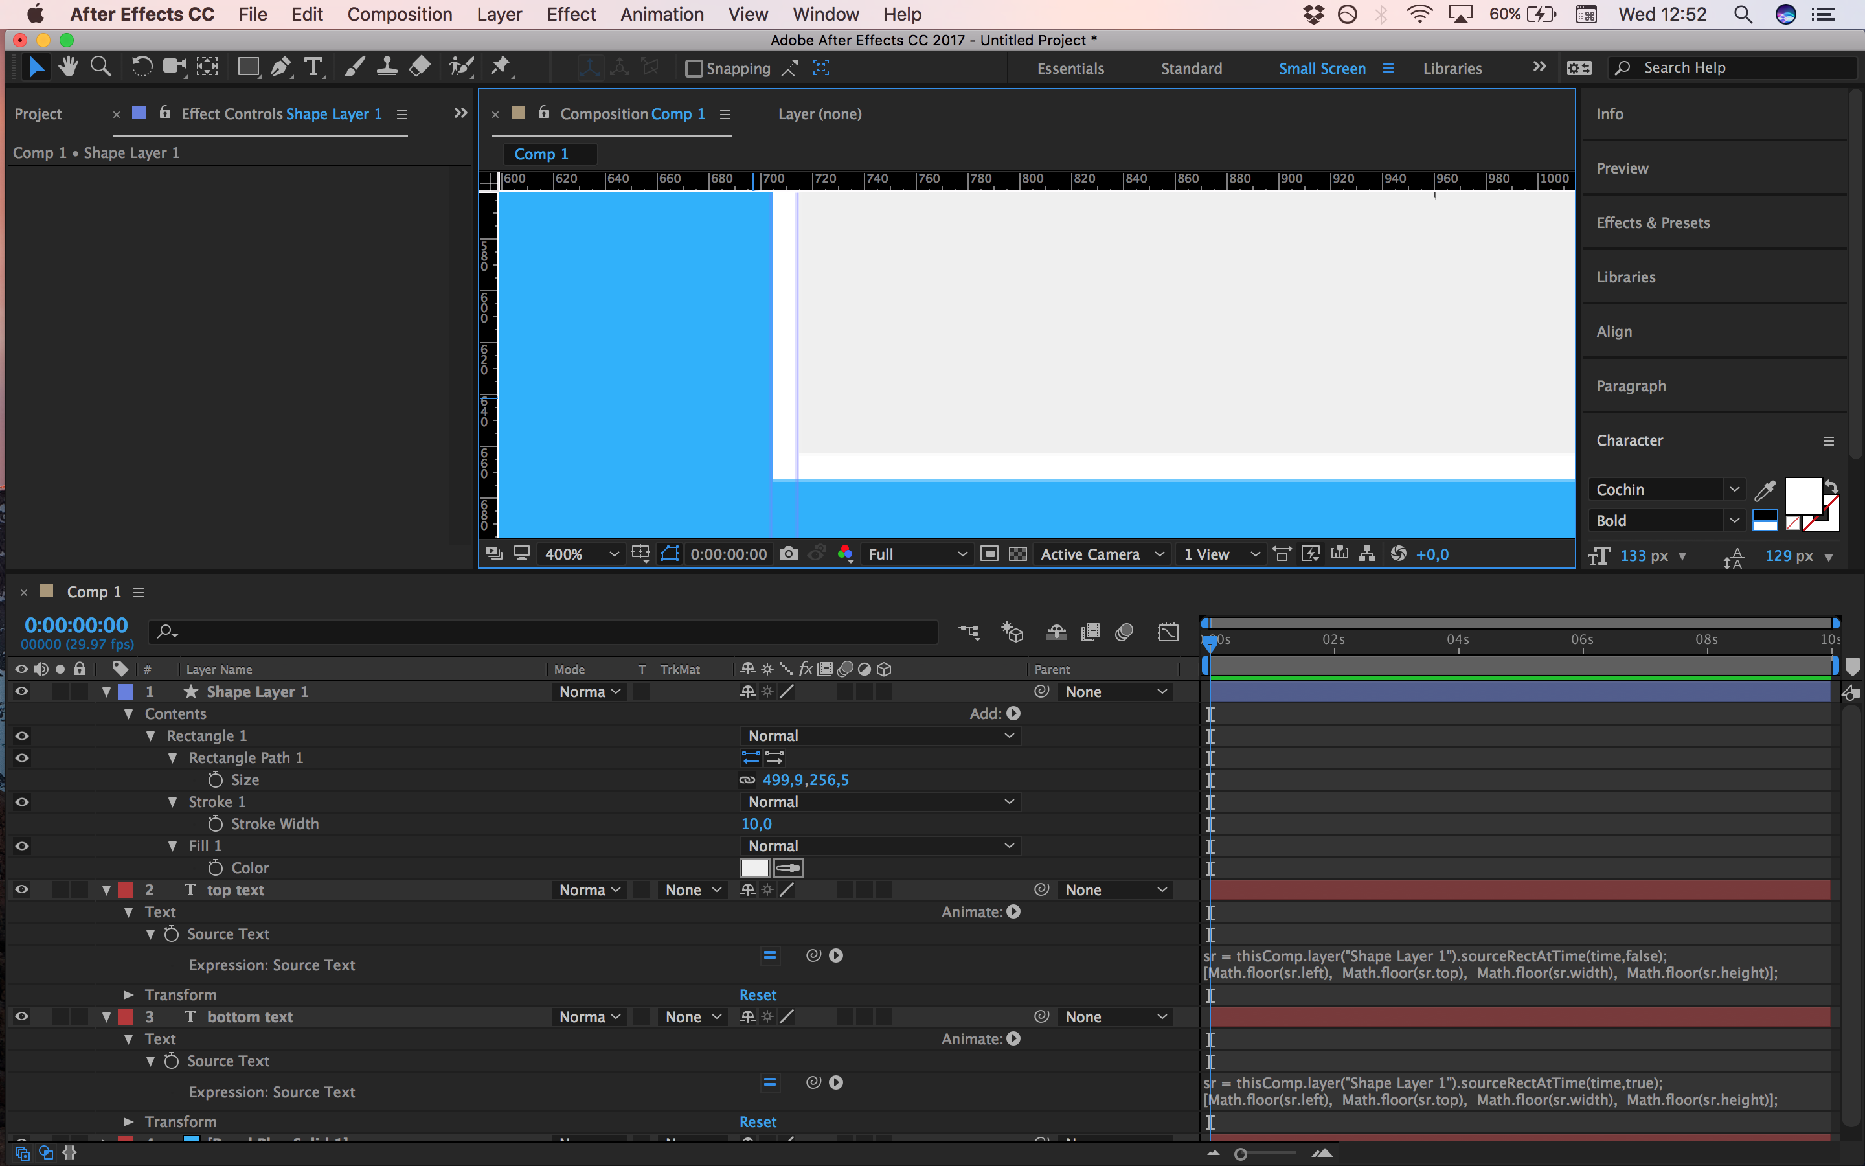Select the Horizontal Type tool

[313, 68]
